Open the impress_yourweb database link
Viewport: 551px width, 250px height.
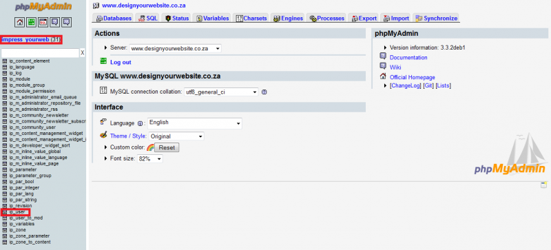pyautogui.click(x=25, y=39)
